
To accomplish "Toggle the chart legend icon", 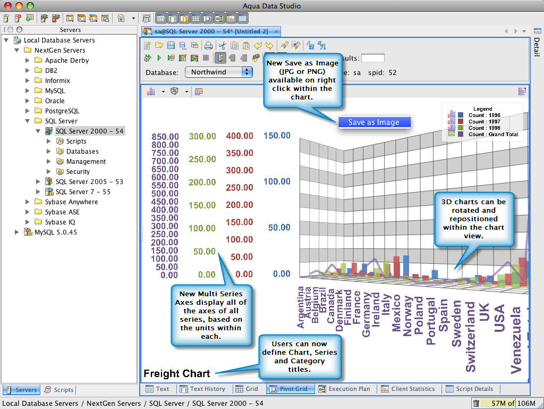I will (x=522, y=91).
